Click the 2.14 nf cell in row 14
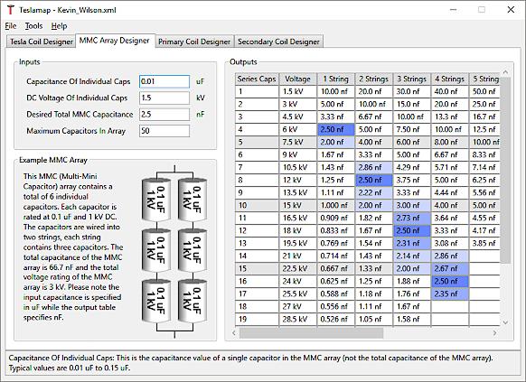The image size is (526, 382). pos(412,256)
